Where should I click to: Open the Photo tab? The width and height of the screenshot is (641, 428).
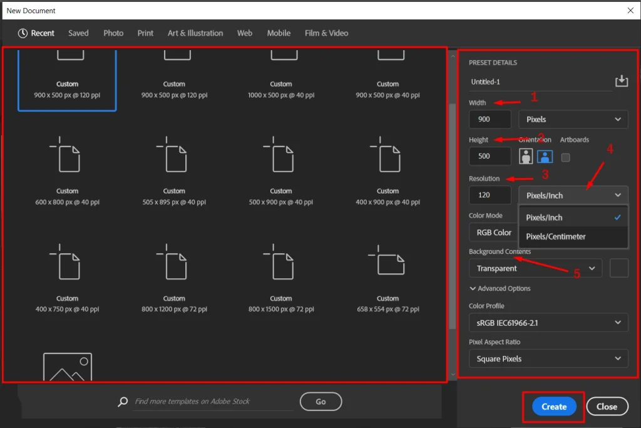pyautogui.click(x=113, y=33)
